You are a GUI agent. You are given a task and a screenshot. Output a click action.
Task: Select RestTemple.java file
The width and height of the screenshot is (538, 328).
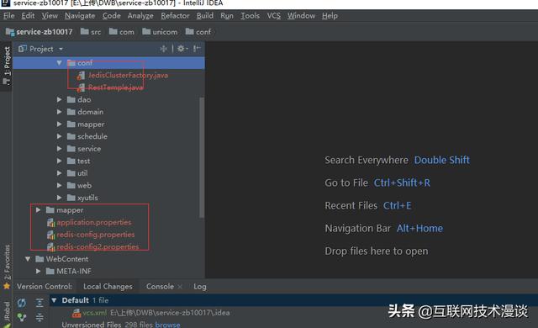116,87
